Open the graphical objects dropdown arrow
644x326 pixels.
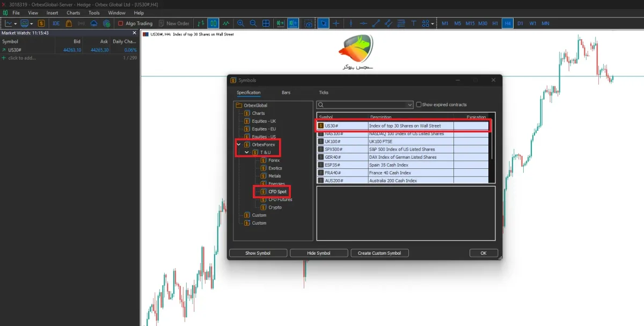coord(433,24)
